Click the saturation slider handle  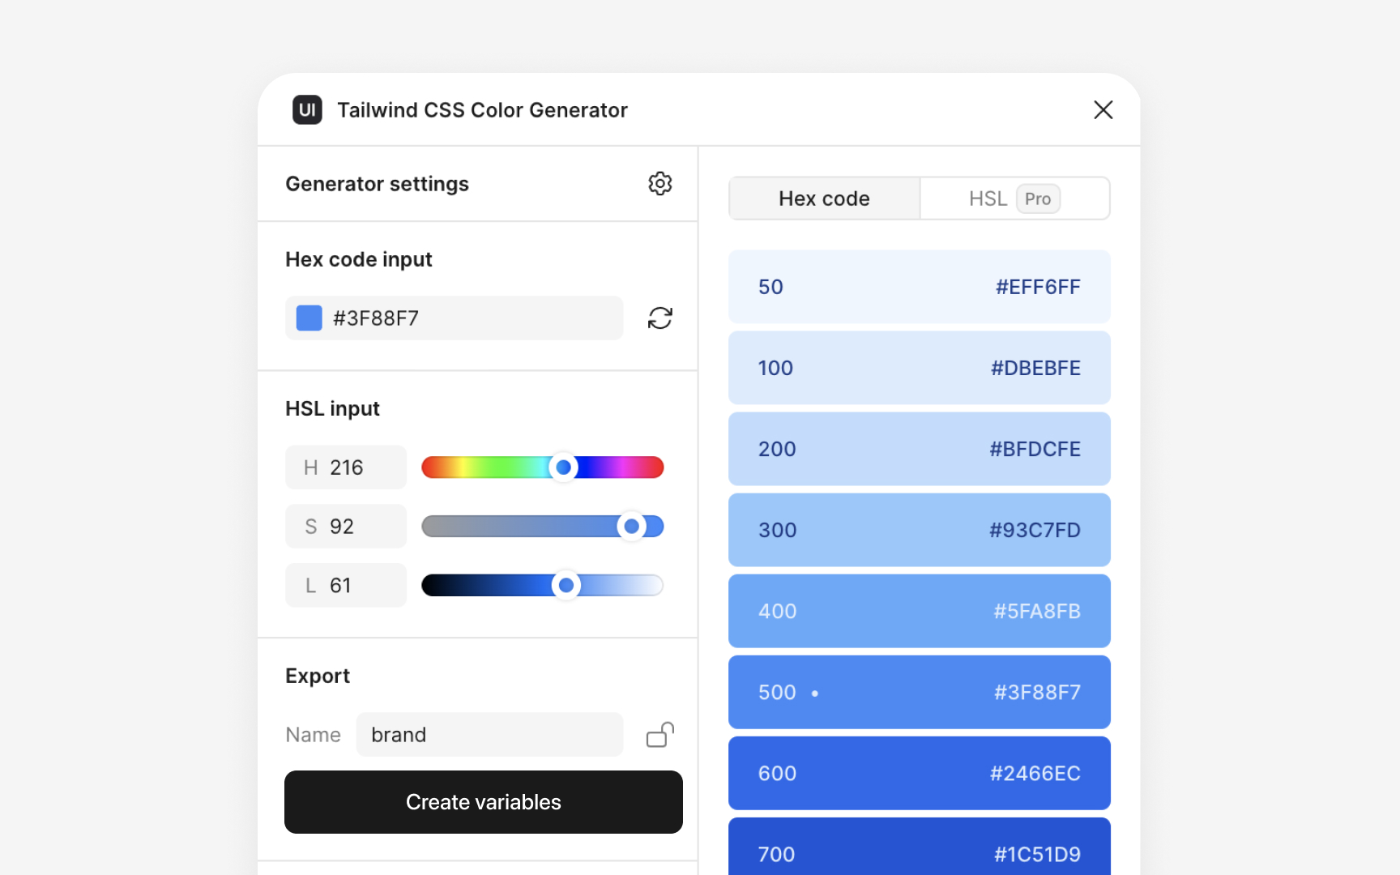(x=633, y=526)
